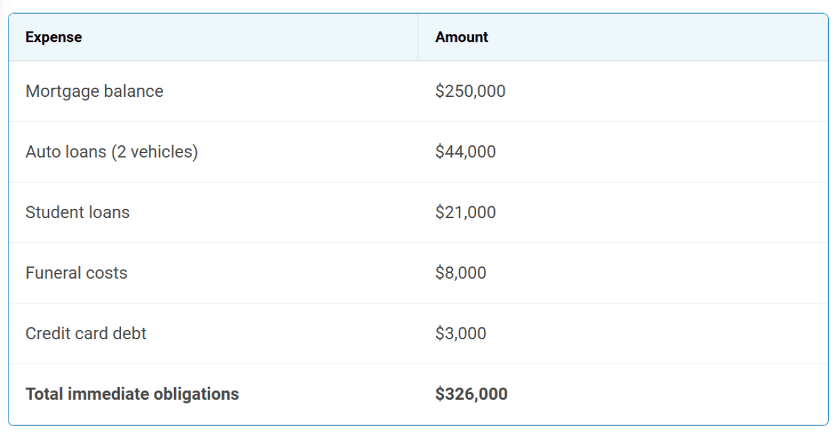The width and height of the screenshot is (838, 434).
Task: Click the Expense column header
Action: (54, 37)
